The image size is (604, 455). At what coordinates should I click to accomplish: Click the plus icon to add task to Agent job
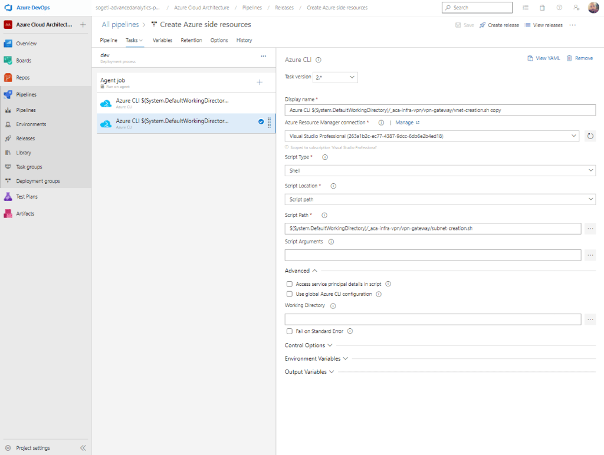tap(260, 82)
